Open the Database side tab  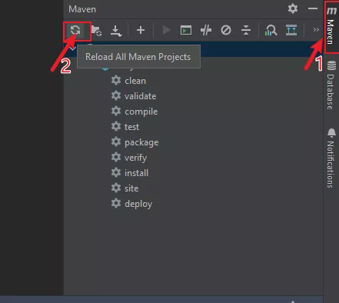click(x=331, y=85)
